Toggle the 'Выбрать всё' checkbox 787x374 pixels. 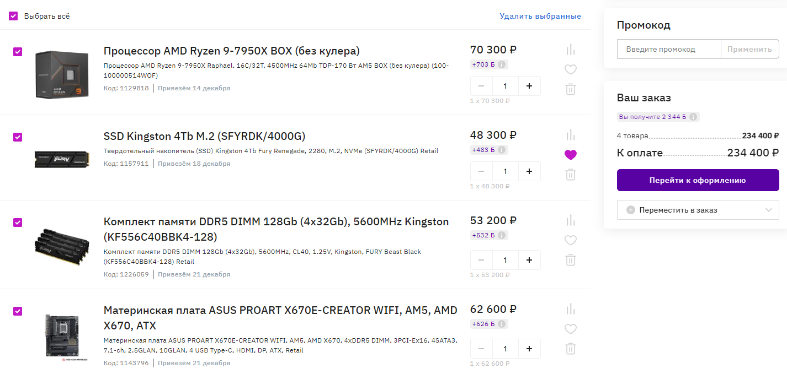click(x=14, y=16)
